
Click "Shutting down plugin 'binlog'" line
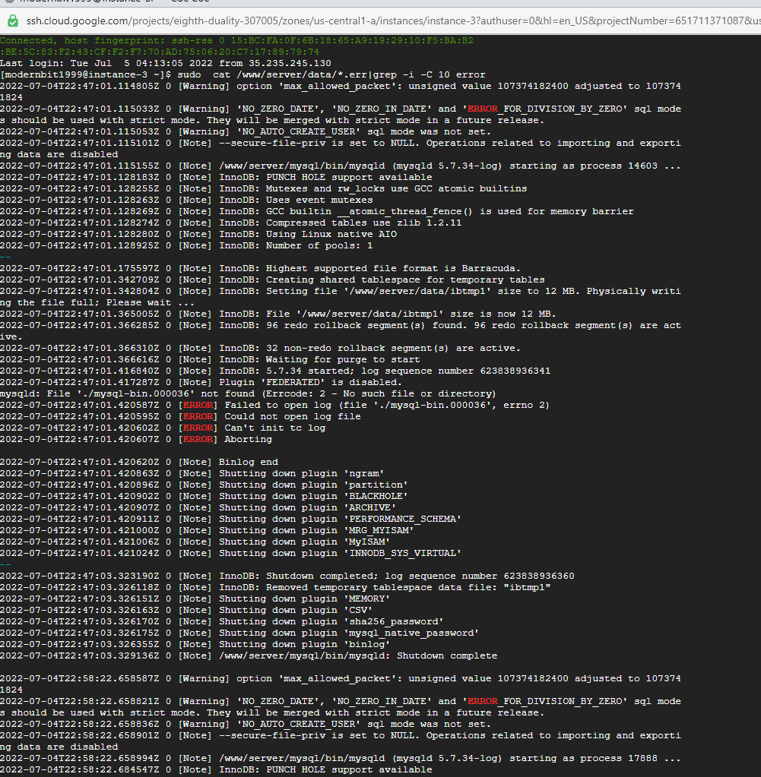click(195, 645)
